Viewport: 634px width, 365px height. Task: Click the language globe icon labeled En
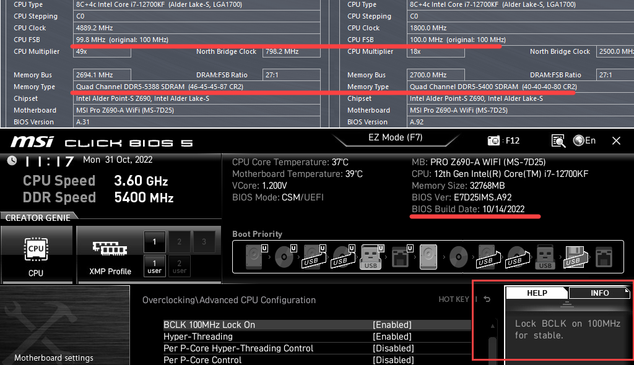(579, 140)
